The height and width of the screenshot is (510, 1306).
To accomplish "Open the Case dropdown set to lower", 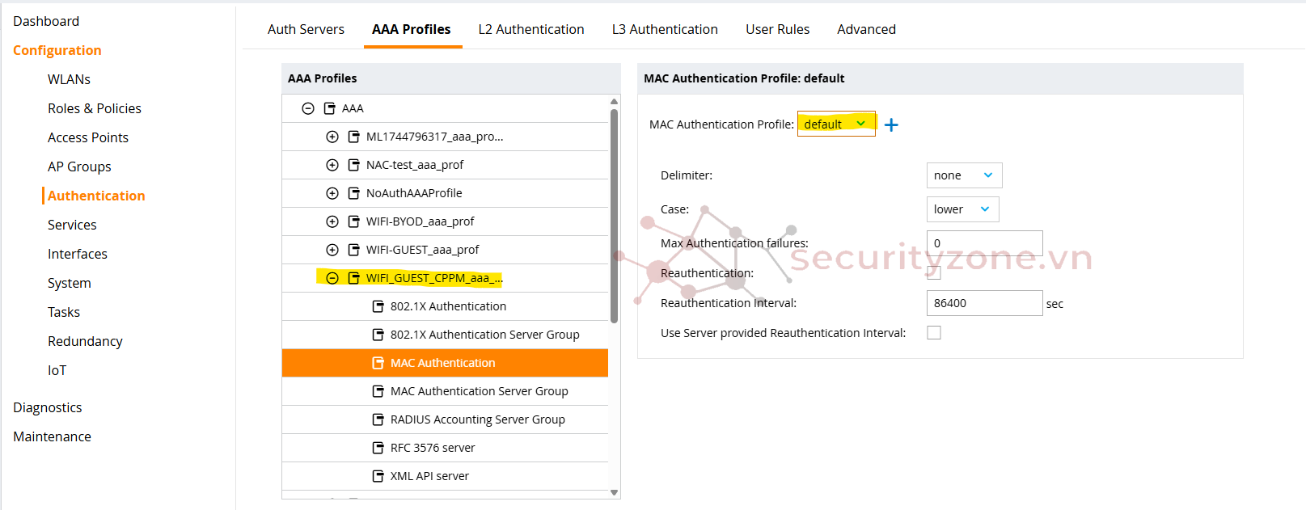I will point(962,209).
